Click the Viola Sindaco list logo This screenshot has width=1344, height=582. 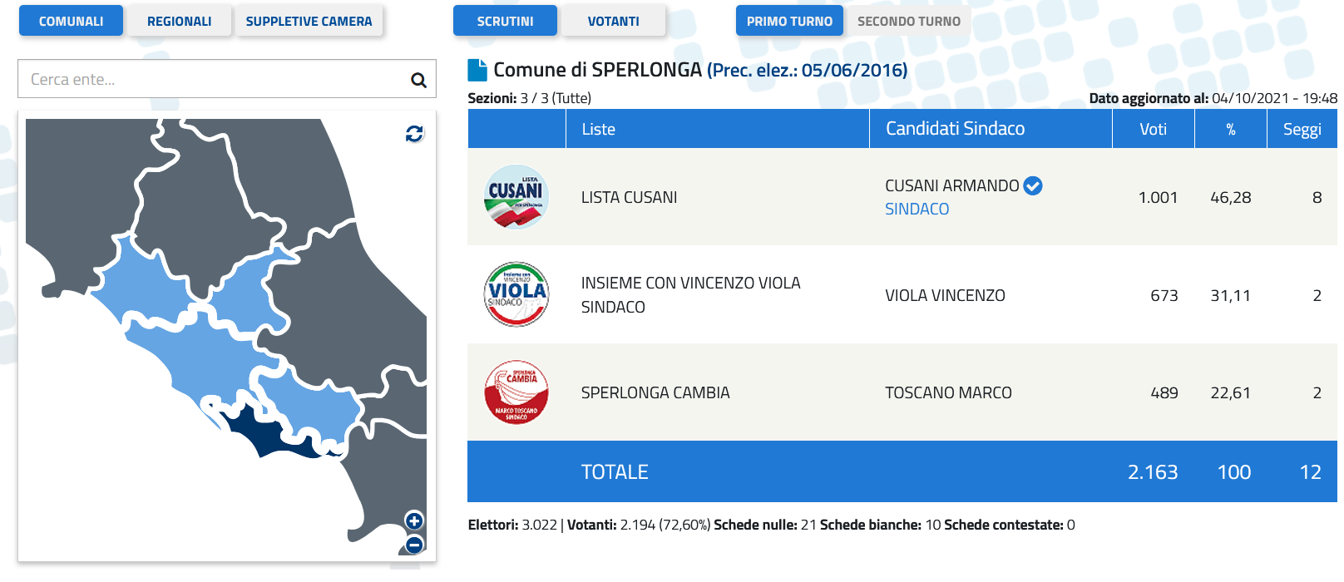coord(516,294)
